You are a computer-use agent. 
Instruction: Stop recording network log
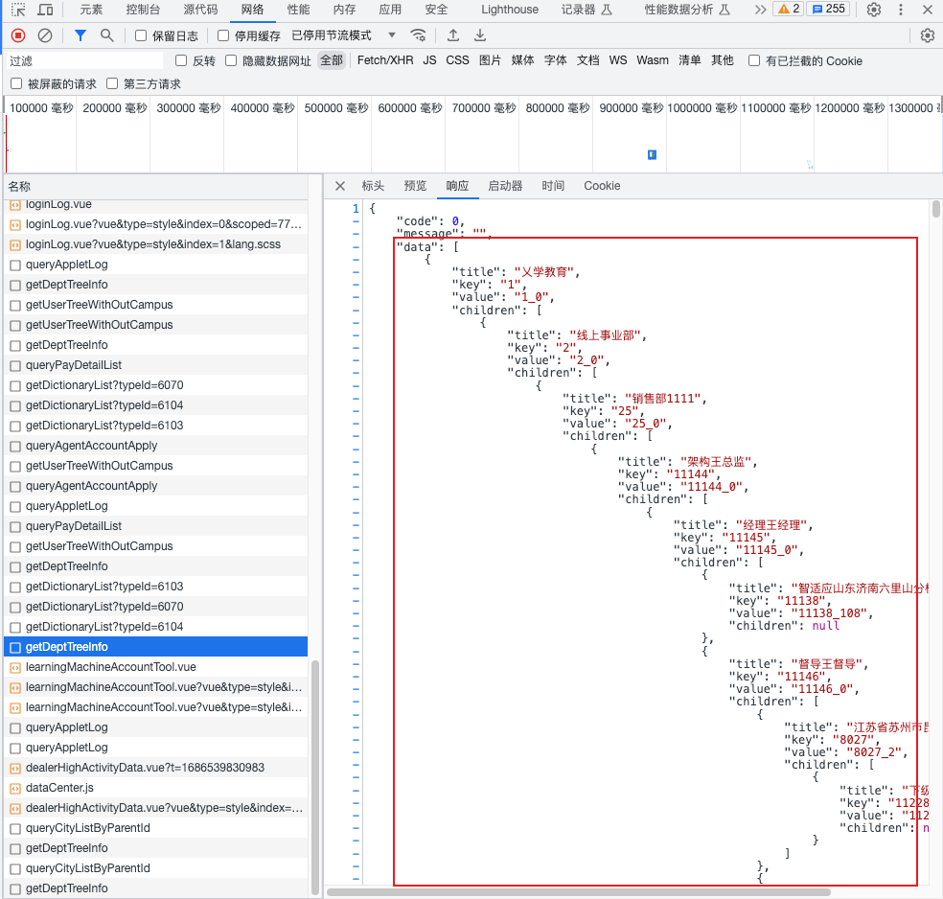18,35
